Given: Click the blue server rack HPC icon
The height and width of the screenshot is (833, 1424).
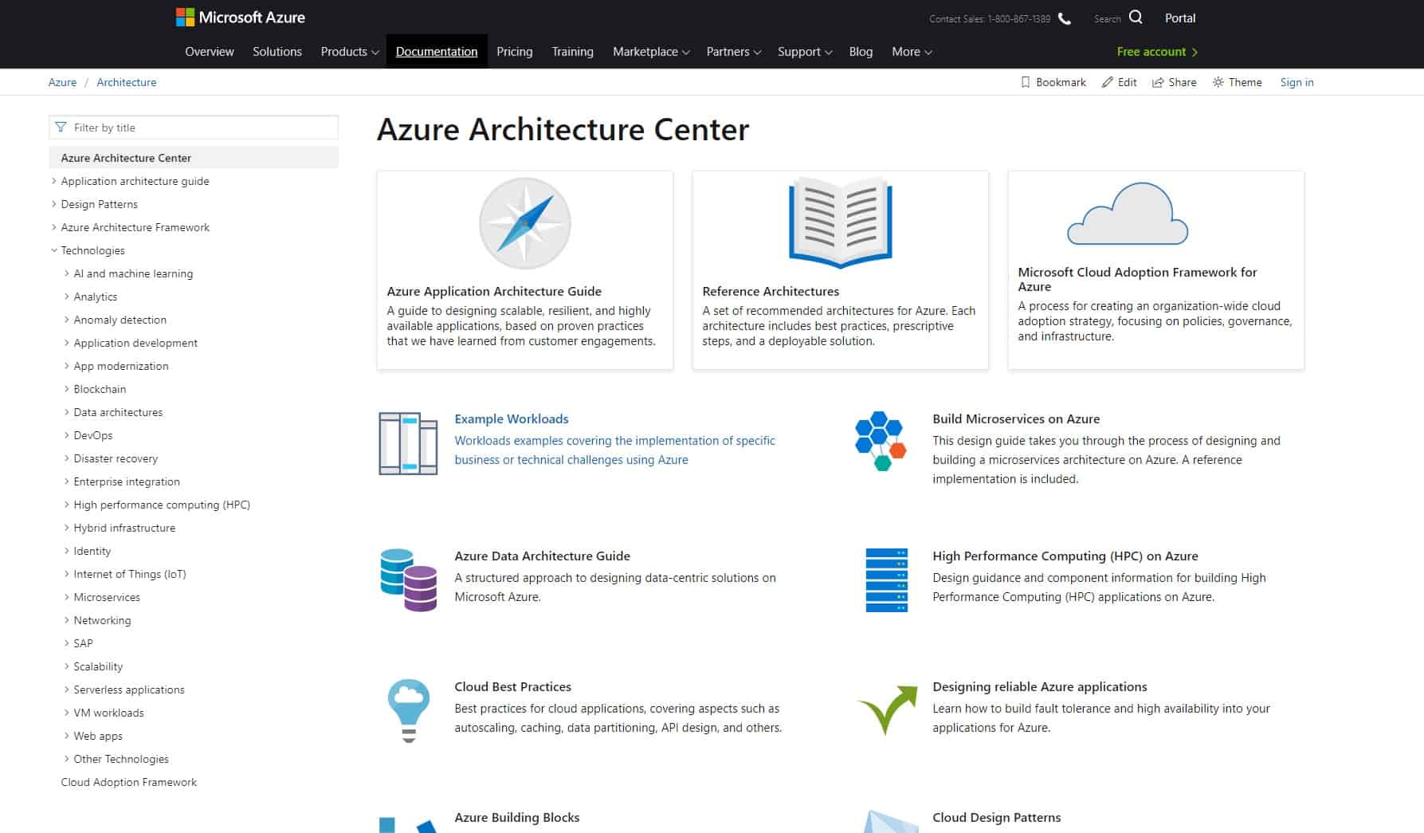Looking at the screenshot, I should [x=886, y=580].
